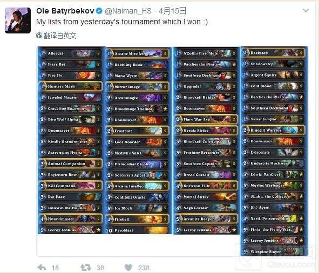This screenshot has height=273, width=319.
Task: Select the N'Zoth's First Mate card
Action: coord(206,53)
